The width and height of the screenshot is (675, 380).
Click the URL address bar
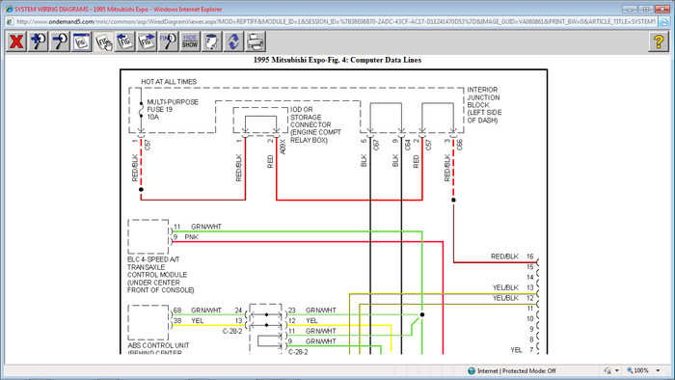tap(336, 21)
